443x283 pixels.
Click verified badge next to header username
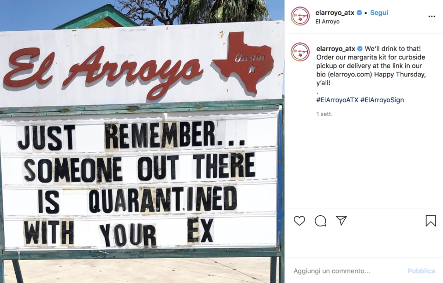tap(359, 13)
